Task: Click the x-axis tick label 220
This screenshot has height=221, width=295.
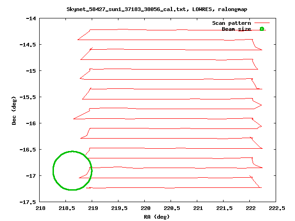Action: (x=146, y=208)
